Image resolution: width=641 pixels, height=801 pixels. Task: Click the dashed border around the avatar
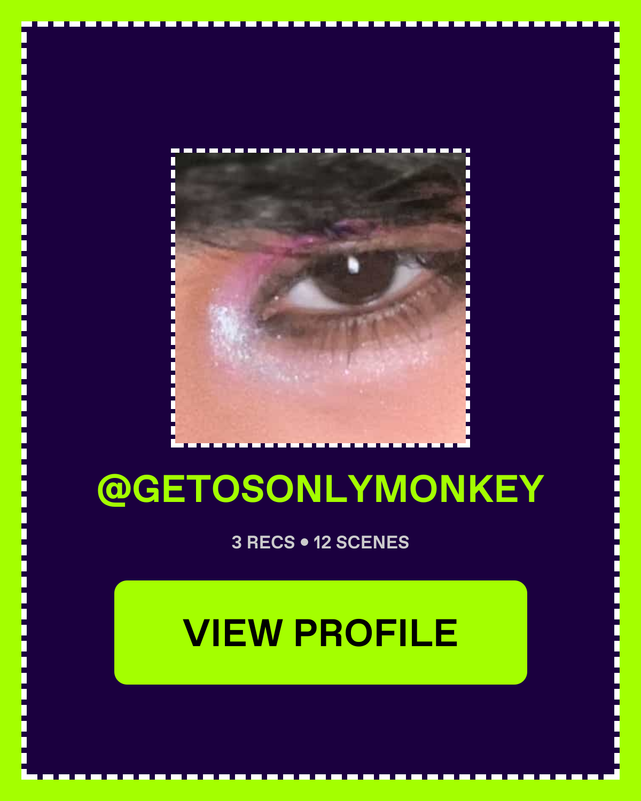click(x=173, y=298)
